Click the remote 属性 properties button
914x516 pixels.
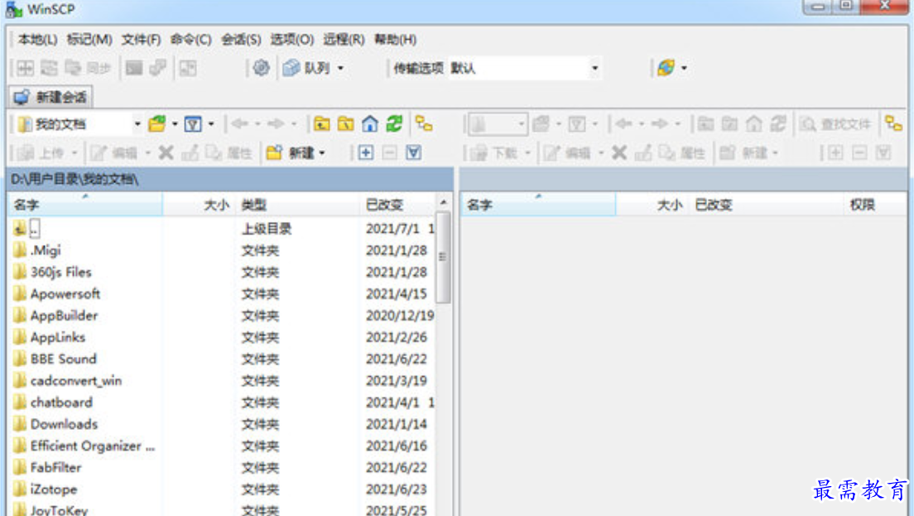point(682,153)
